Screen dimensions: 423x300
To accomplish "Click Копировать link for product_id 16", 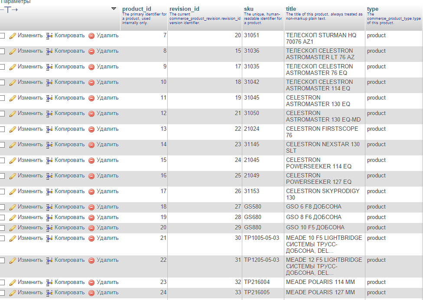I will 70,176.
